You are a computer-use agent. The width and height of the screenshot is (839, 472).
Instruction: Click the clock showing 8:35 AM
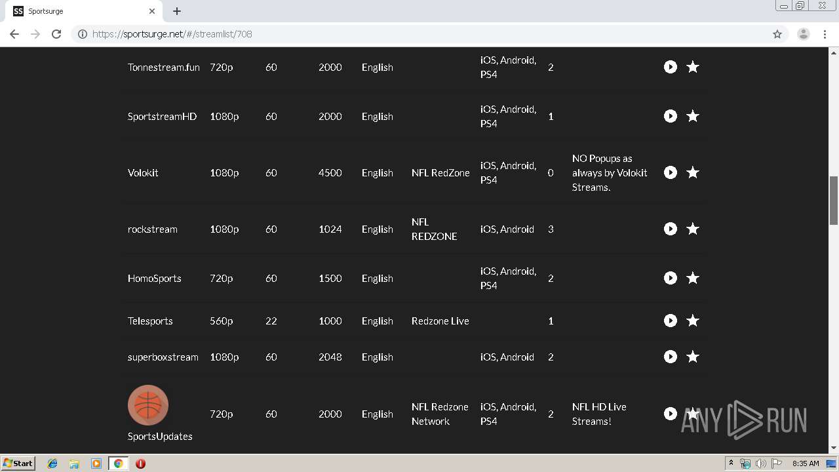[x=806, y=463]
